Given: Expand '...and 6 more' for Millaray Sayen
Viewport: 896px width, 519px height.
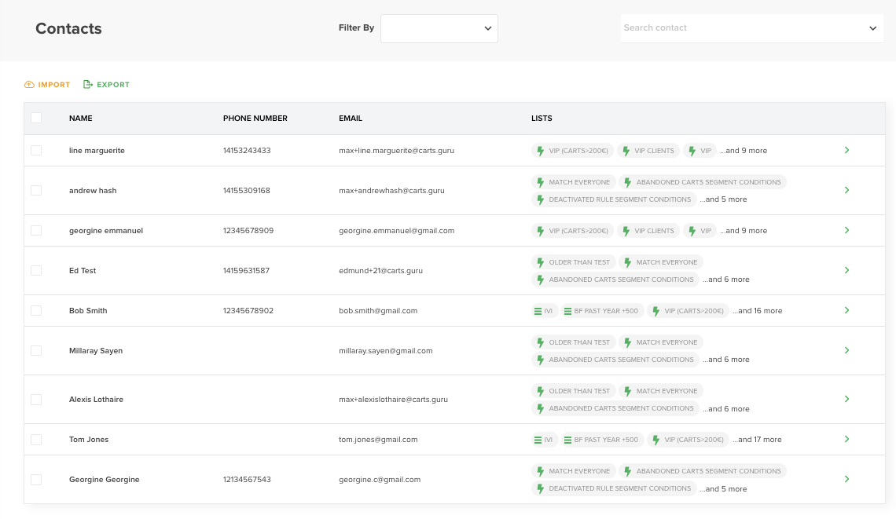Looking at the screenshot, I should tap(726, 360).
